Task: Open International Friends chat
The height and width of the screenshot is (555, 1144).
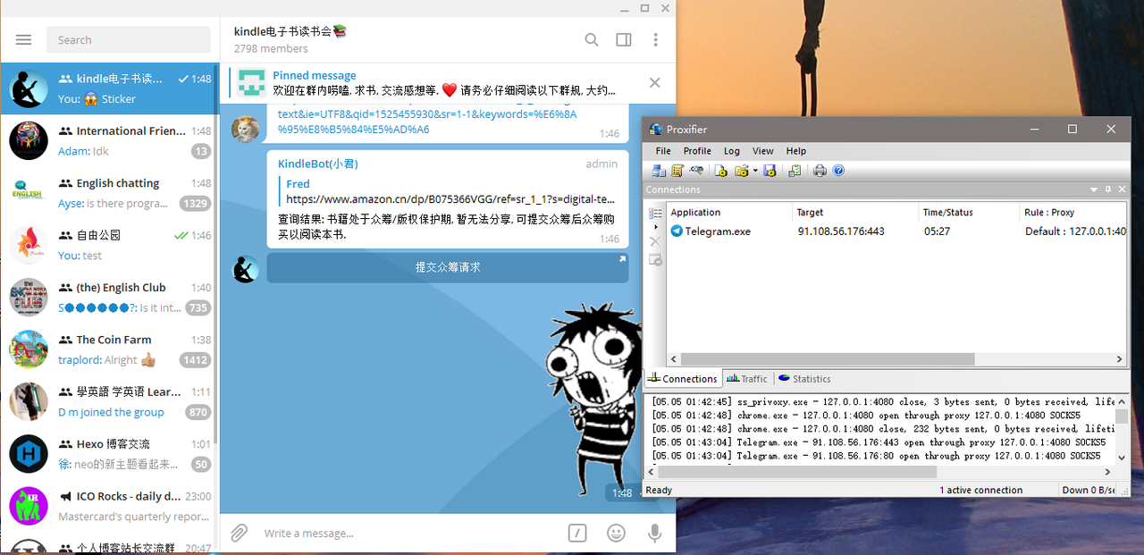Action: click(x=108, y=141)
